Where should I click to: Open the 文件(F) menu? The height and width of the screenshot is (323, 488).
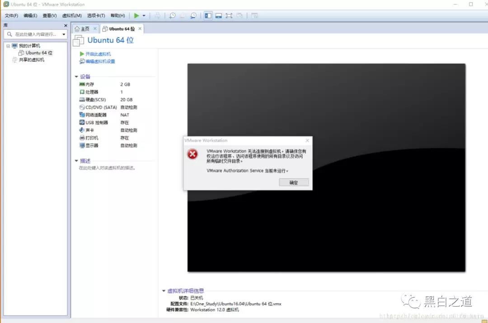(x=11, y=15)
